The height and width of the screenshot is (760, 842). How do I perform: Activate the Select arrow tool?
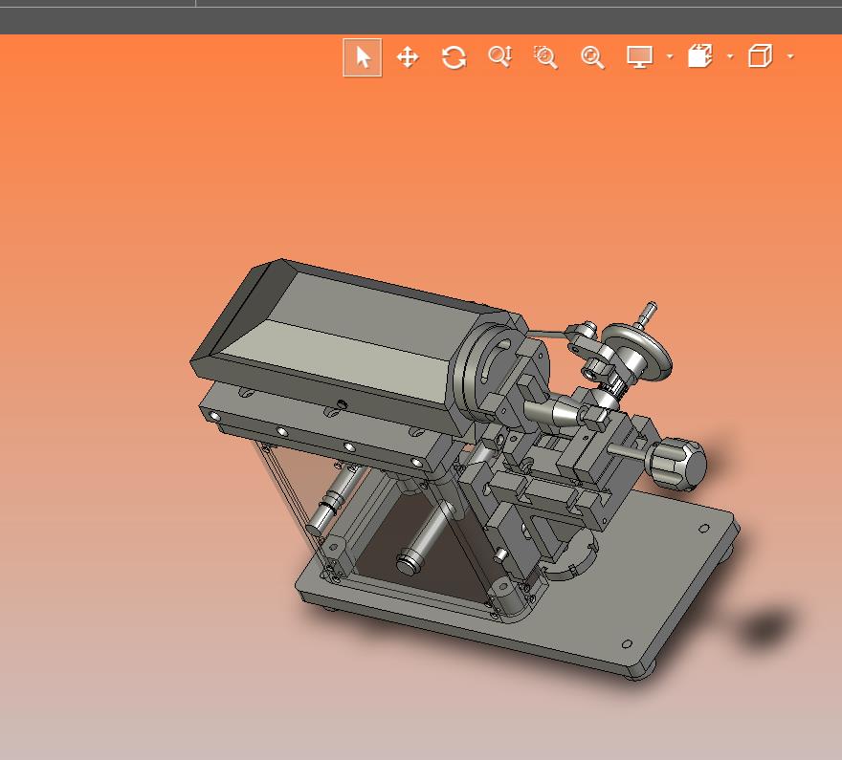(x=363, y=57)
